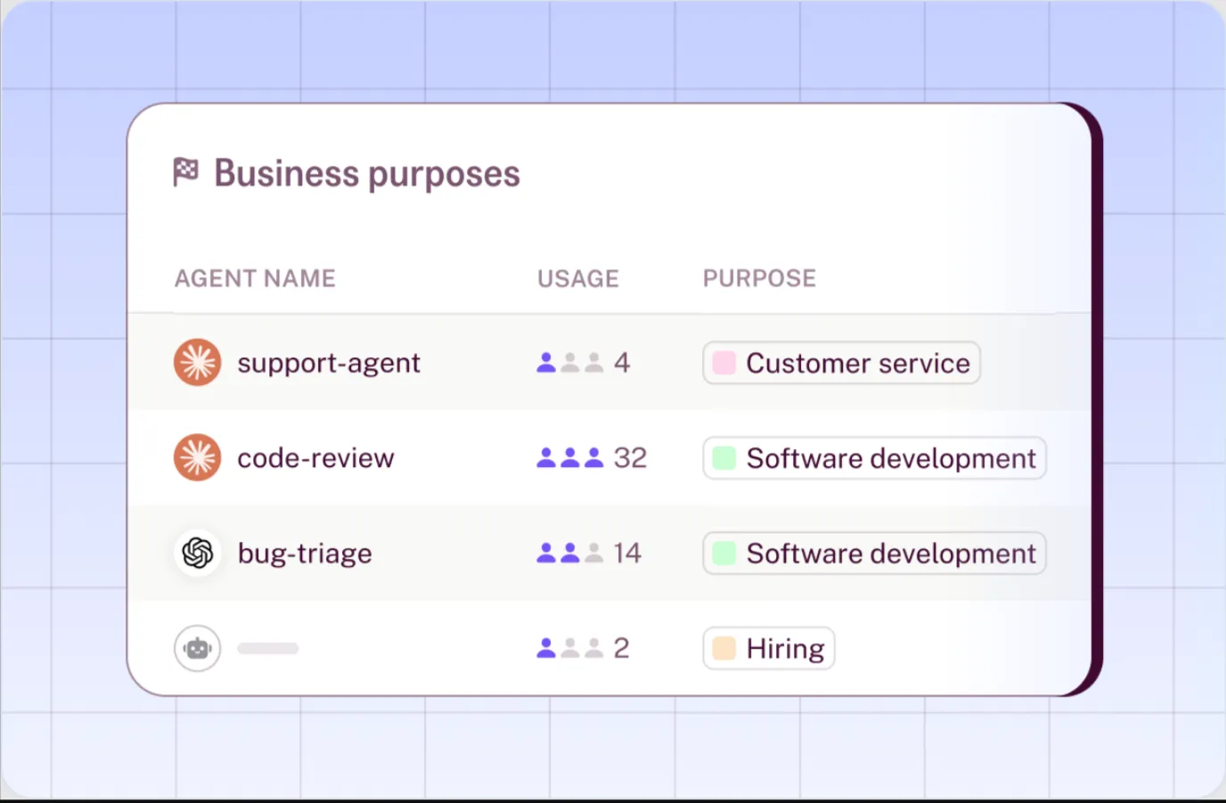The height and width of the screenshot is (803, 1226).
Task: Open the Hiring purpose tag
Action: 769,648
